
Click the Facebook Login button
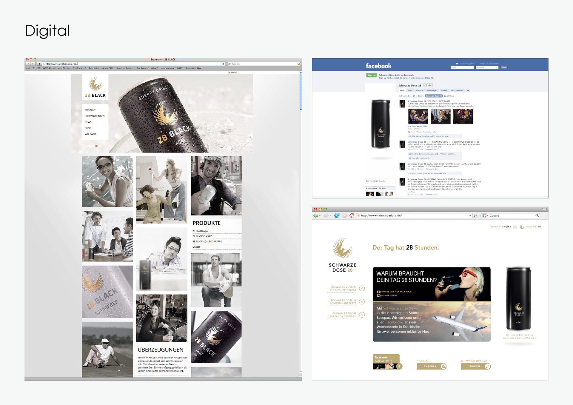[504, 67]
